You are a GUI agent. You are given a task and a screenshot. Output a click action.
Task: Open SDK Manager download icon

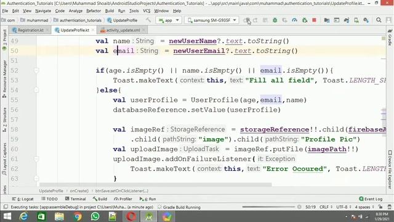point(366,20)
